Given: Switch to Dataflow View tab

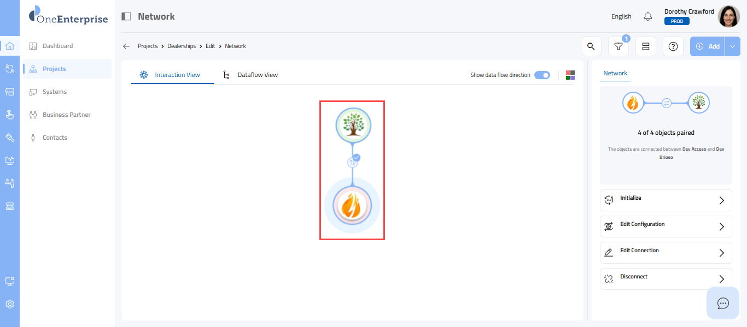Looking at the screenshot, I should [x=257, y=75].
